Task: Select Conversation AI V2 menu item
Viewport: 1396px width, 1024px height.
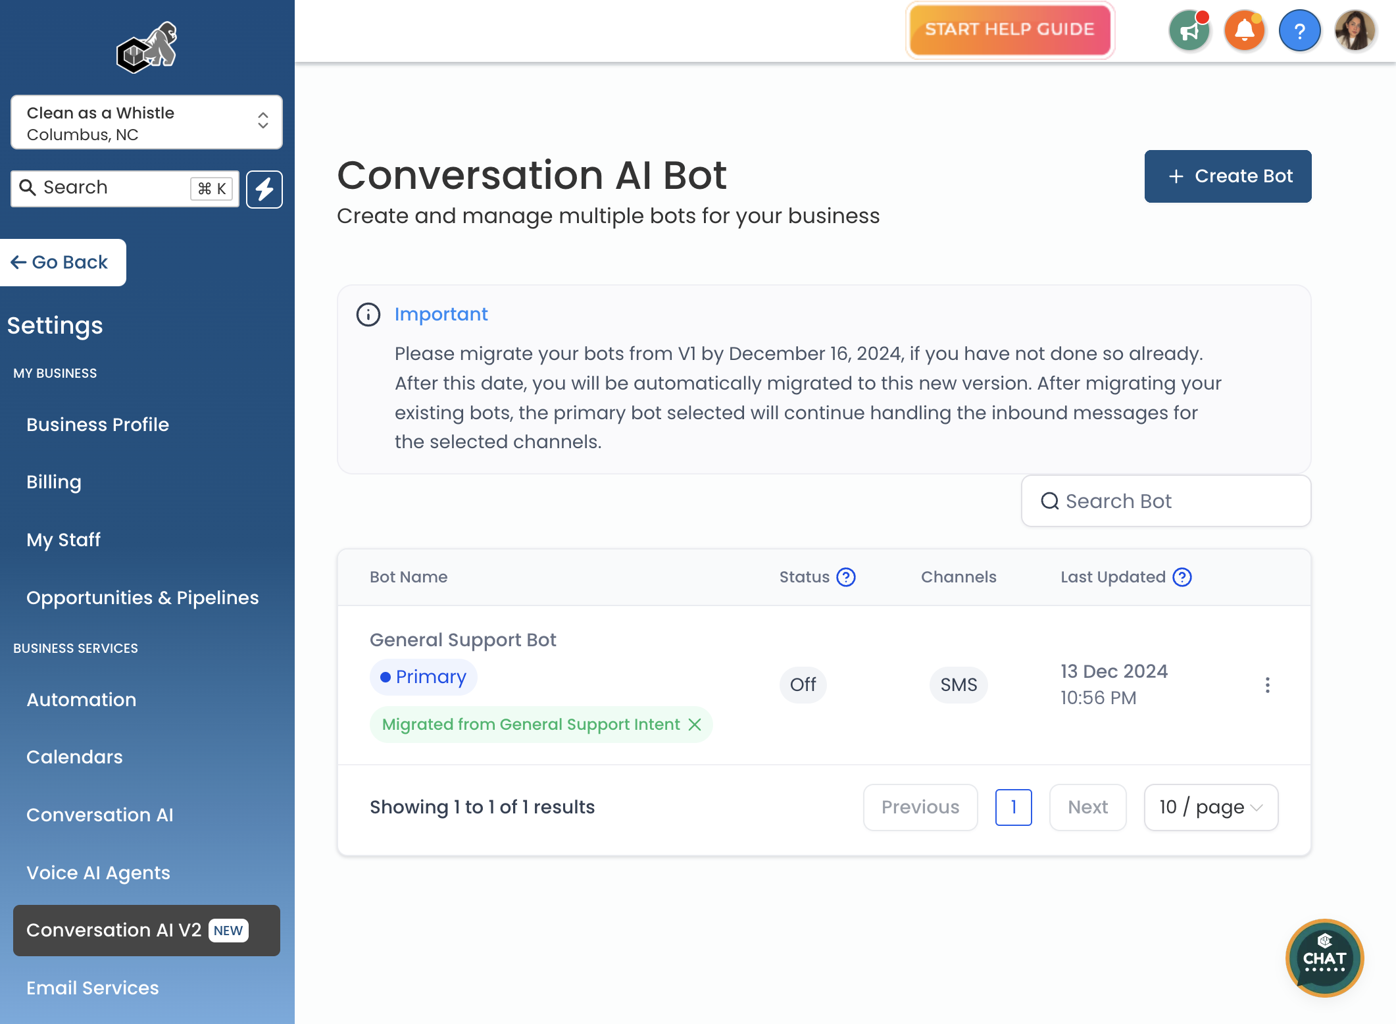Action: point(147,931)
